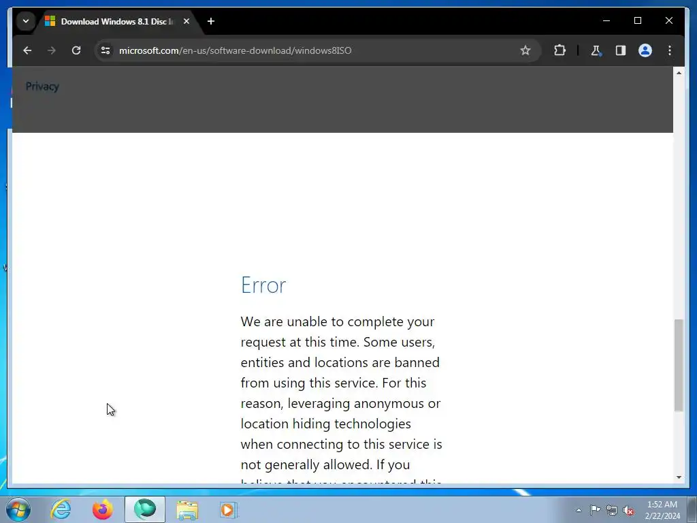Reload the Microsoft download page
697x523 pixels.
pos(76,50)
